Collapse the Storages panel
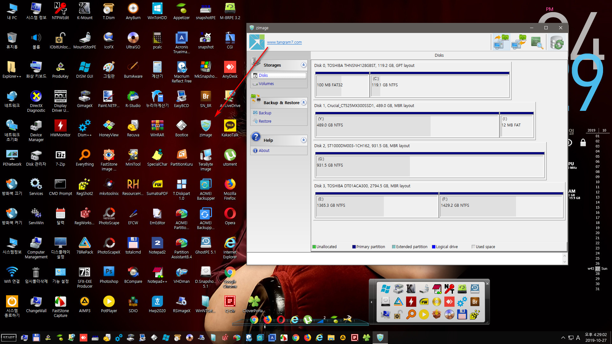This screenshot has height=344, width=612. point(303,65)
